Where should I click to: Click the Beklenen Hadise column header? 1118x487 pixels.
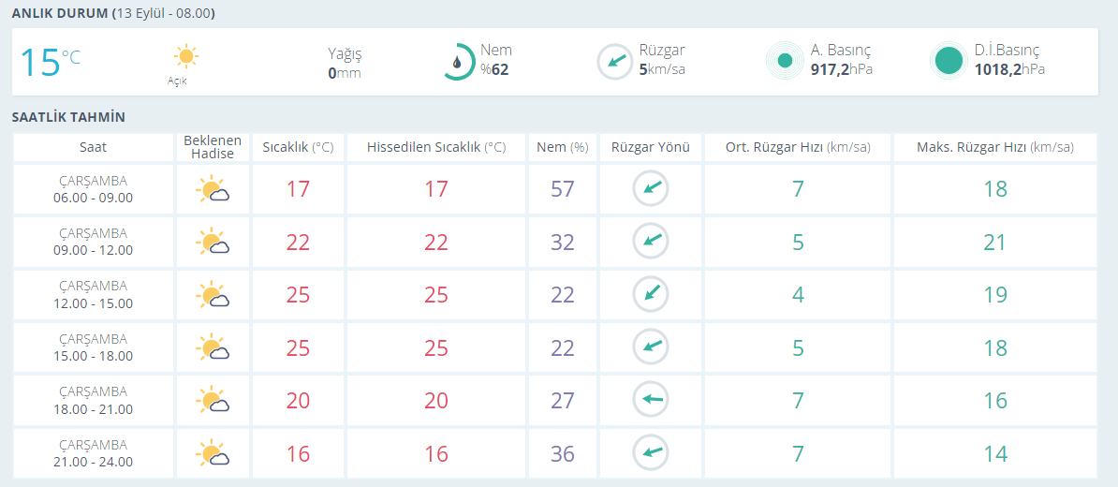(213, 148)
